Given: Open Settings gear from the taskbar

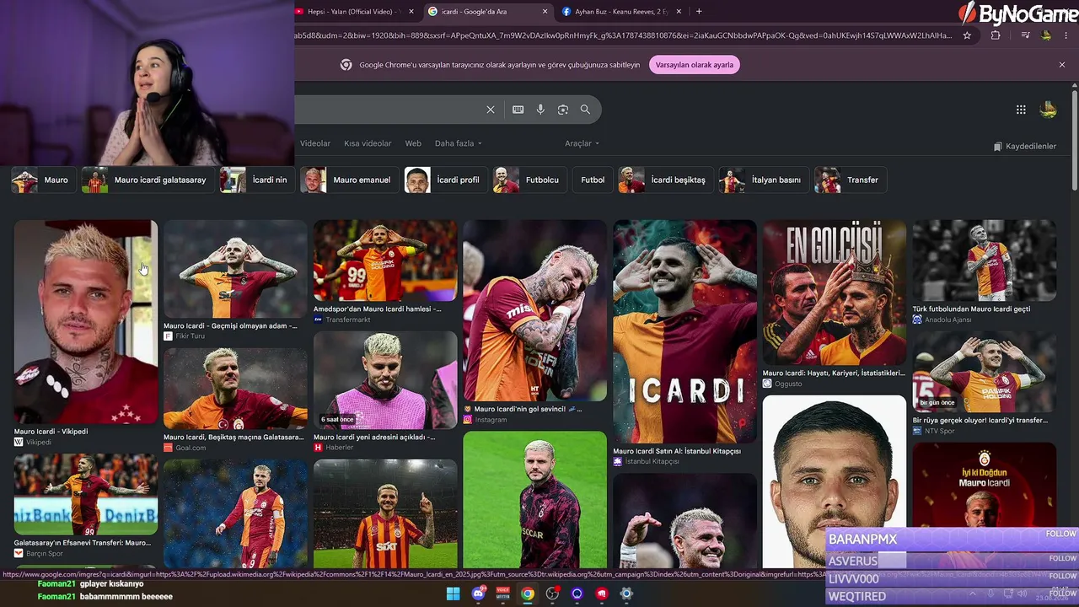Looking at the screenshot, I should pos(626,594).
